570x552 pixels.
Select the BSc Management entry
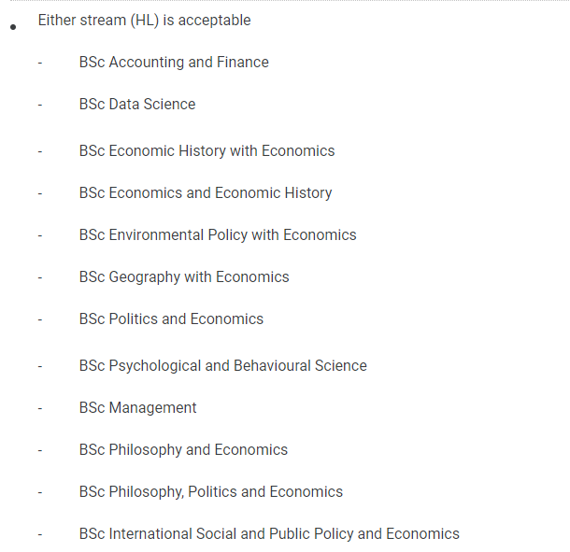(x=137, y=408)
